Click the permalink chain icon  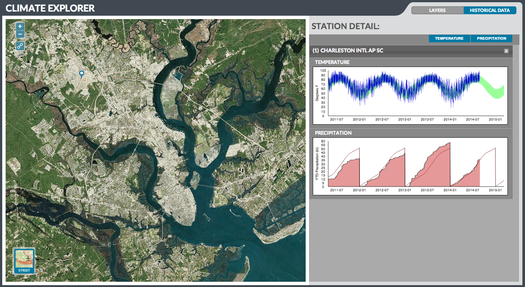pyautogui.click(x=20, y=46)
